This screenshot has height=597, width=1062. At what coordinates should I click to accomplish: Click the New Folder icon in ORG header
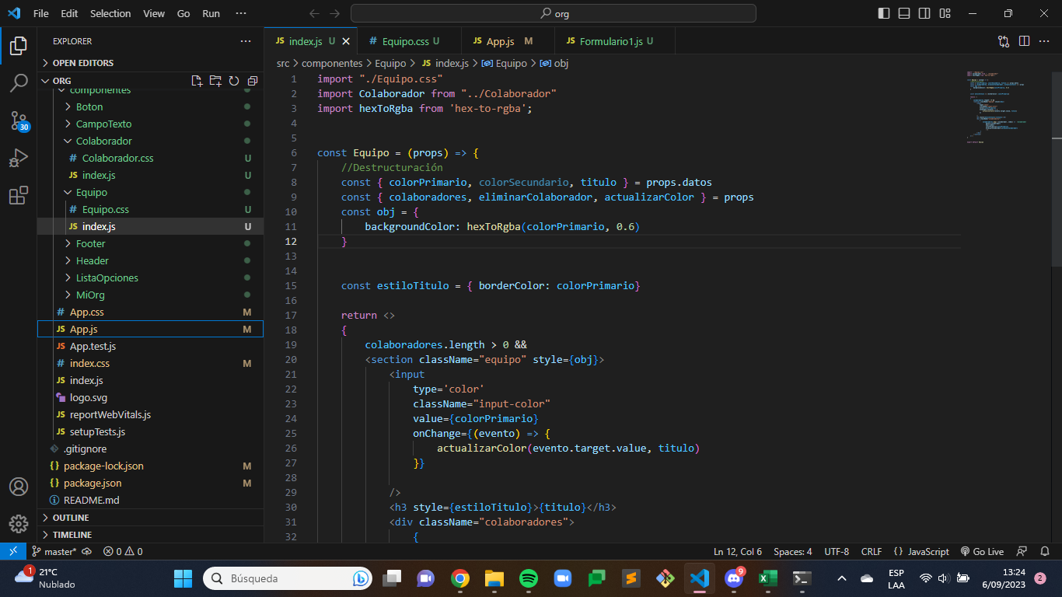coord(215,81)
